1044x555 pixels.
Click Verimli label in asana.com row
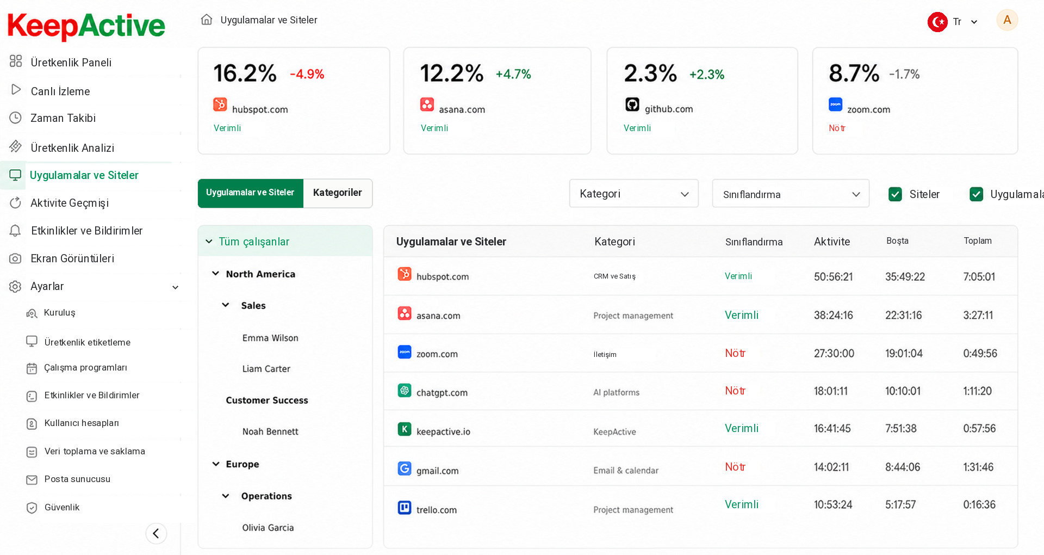coord(742,315)
